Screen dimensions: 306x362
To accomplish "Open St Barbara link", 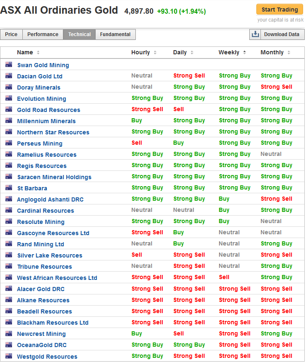I will (32, 188).
